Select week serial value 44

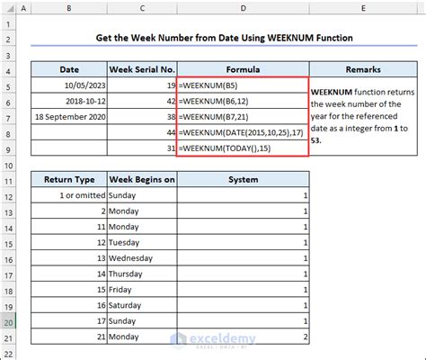click(142, 132)
